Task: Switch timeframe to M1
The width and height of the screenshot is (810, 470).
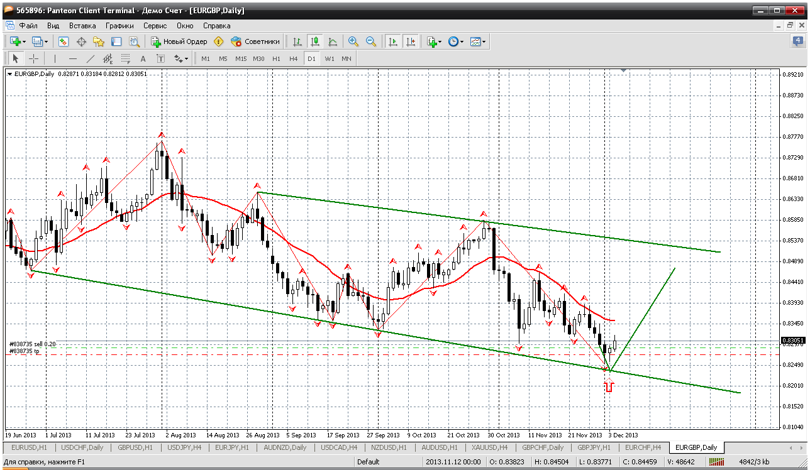Action: tap(206, 58)
